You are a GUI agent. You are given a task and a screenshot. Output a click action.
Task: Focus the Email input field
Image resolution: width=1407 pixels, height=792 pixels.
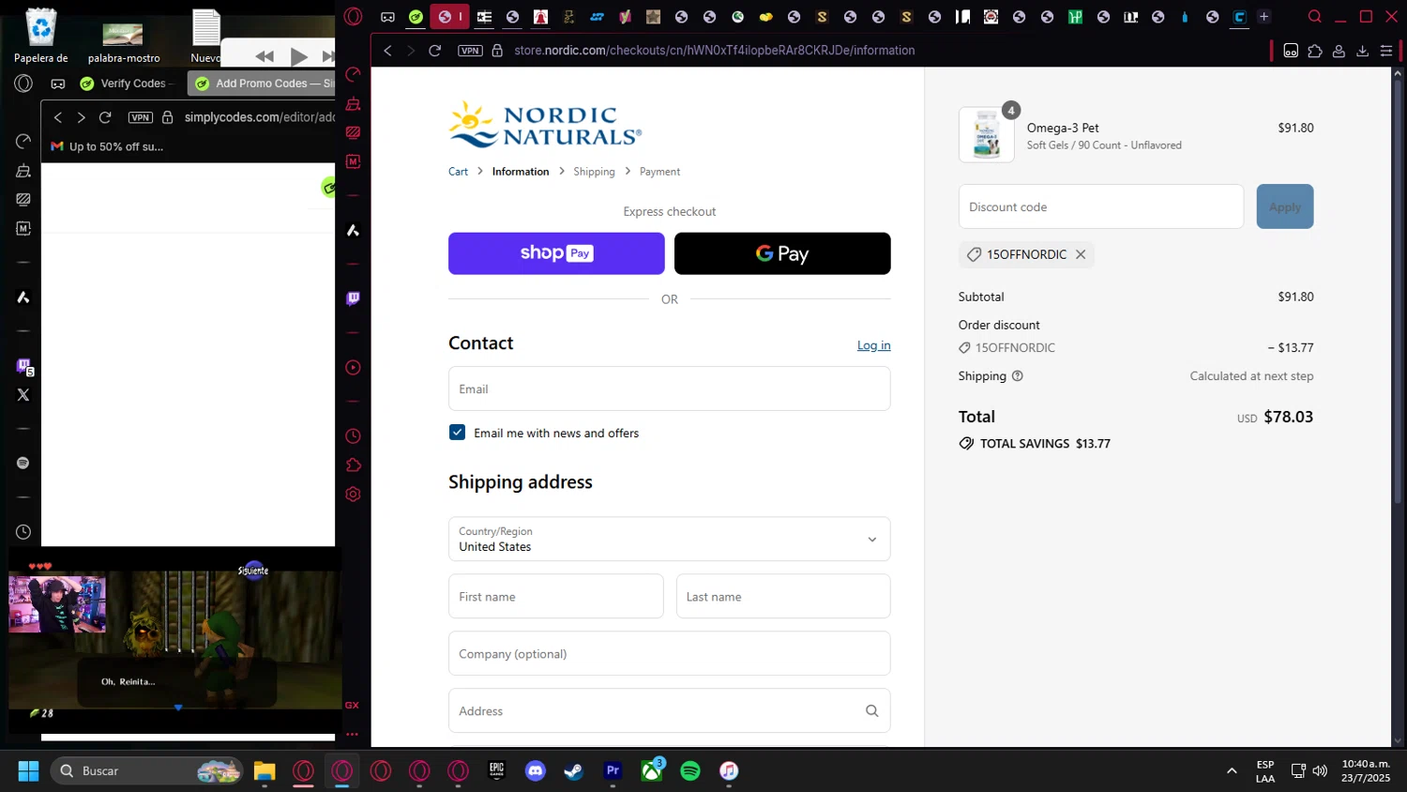tap(670, 388)
